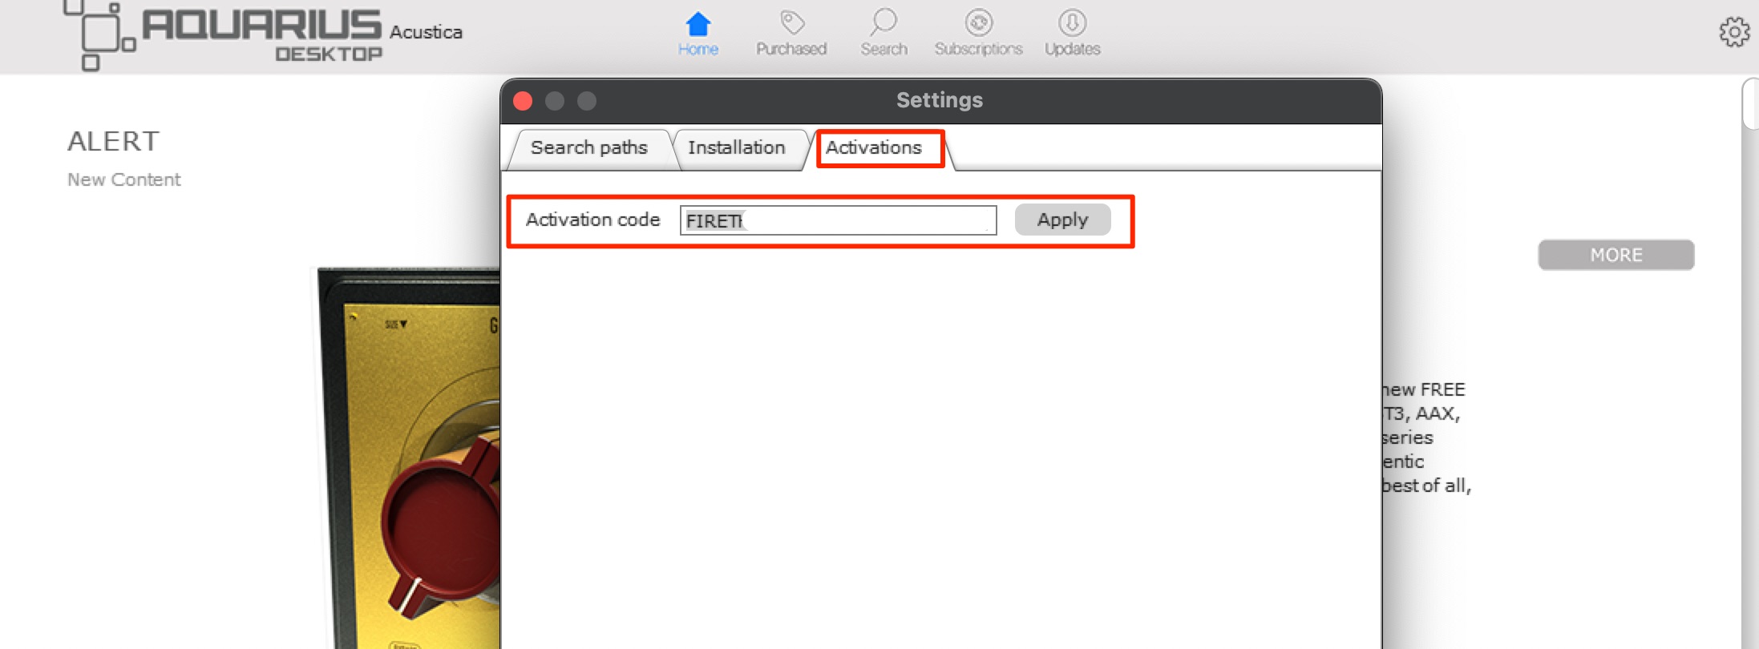Open the Purchased tag icon

point(792,22)
